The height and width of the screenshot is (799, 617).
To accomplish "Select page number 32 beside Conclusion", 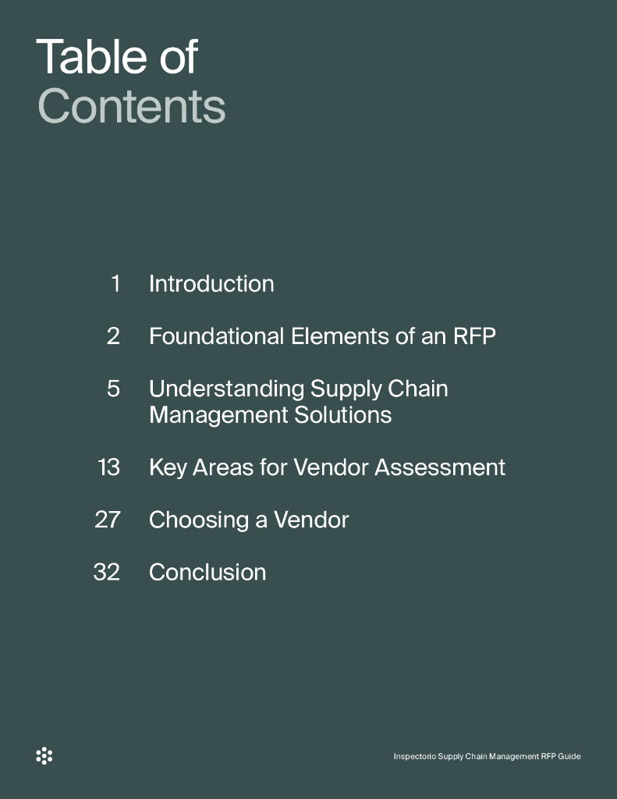I will (x=106, y=572).
